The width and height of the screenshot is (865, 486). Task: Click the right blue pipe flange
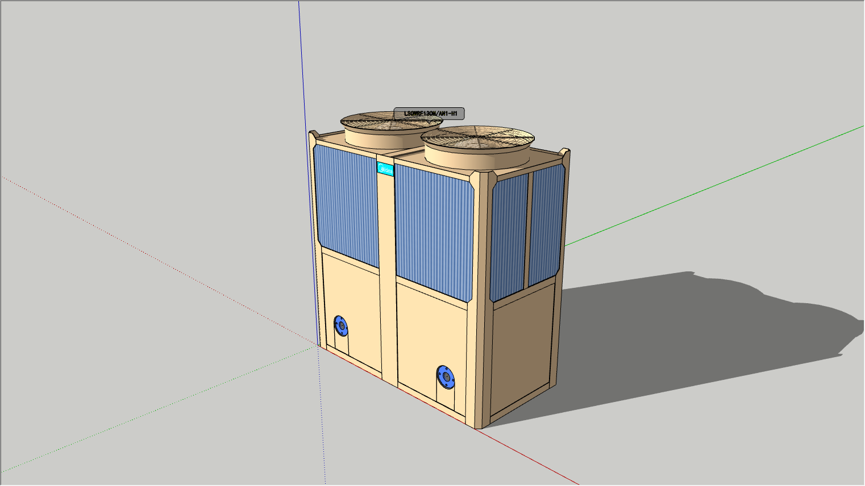(446, 377)
